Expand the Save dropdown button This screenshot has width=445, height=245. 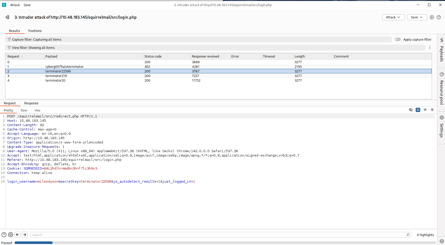tap(417, 17)
